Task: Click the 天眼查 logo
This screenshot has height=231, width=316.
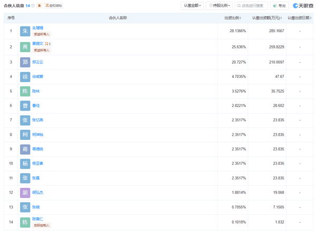Action: (303, 6)
